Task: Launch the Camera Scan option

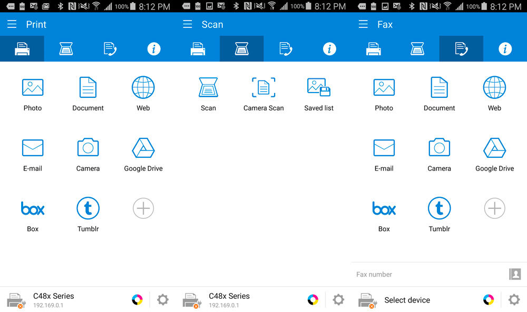Action: tap(263, 94)
